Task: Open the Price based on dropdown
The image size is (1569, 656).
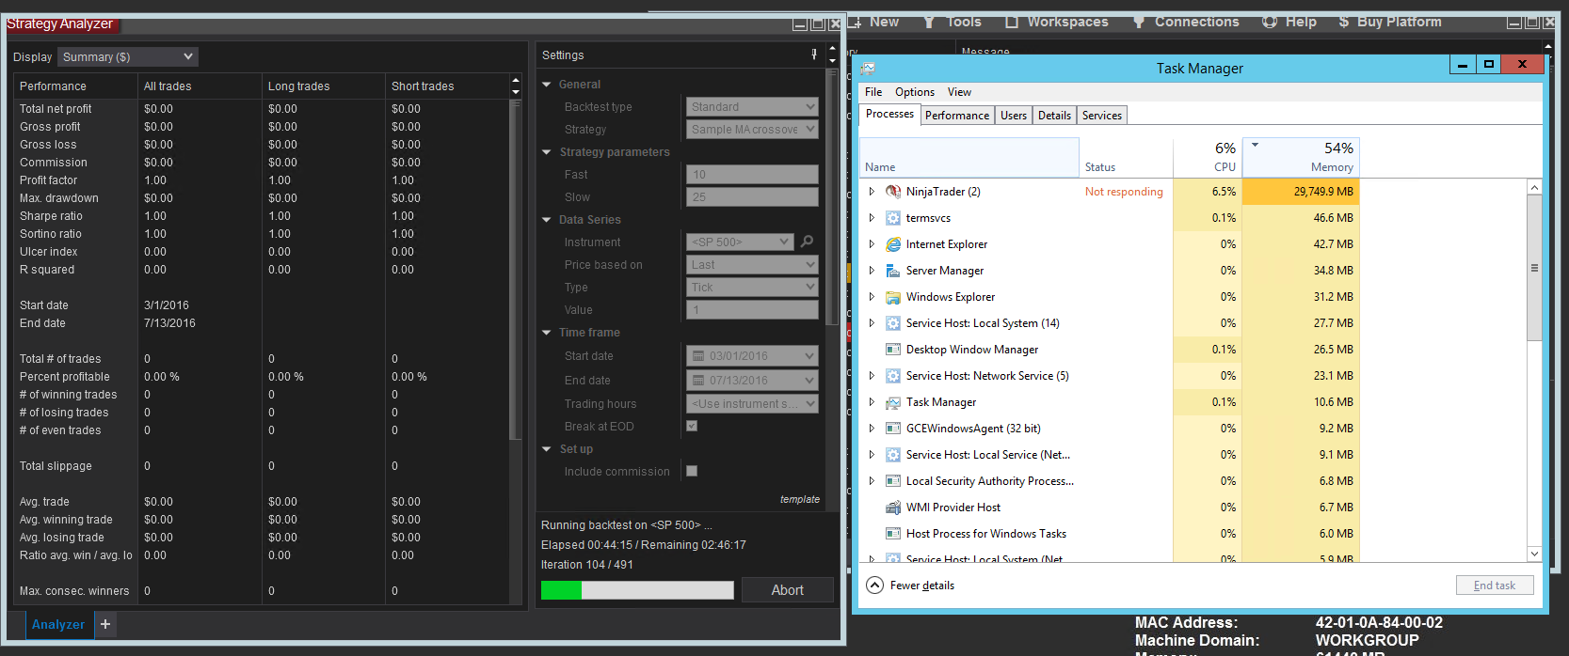Action: click(752, 264)
